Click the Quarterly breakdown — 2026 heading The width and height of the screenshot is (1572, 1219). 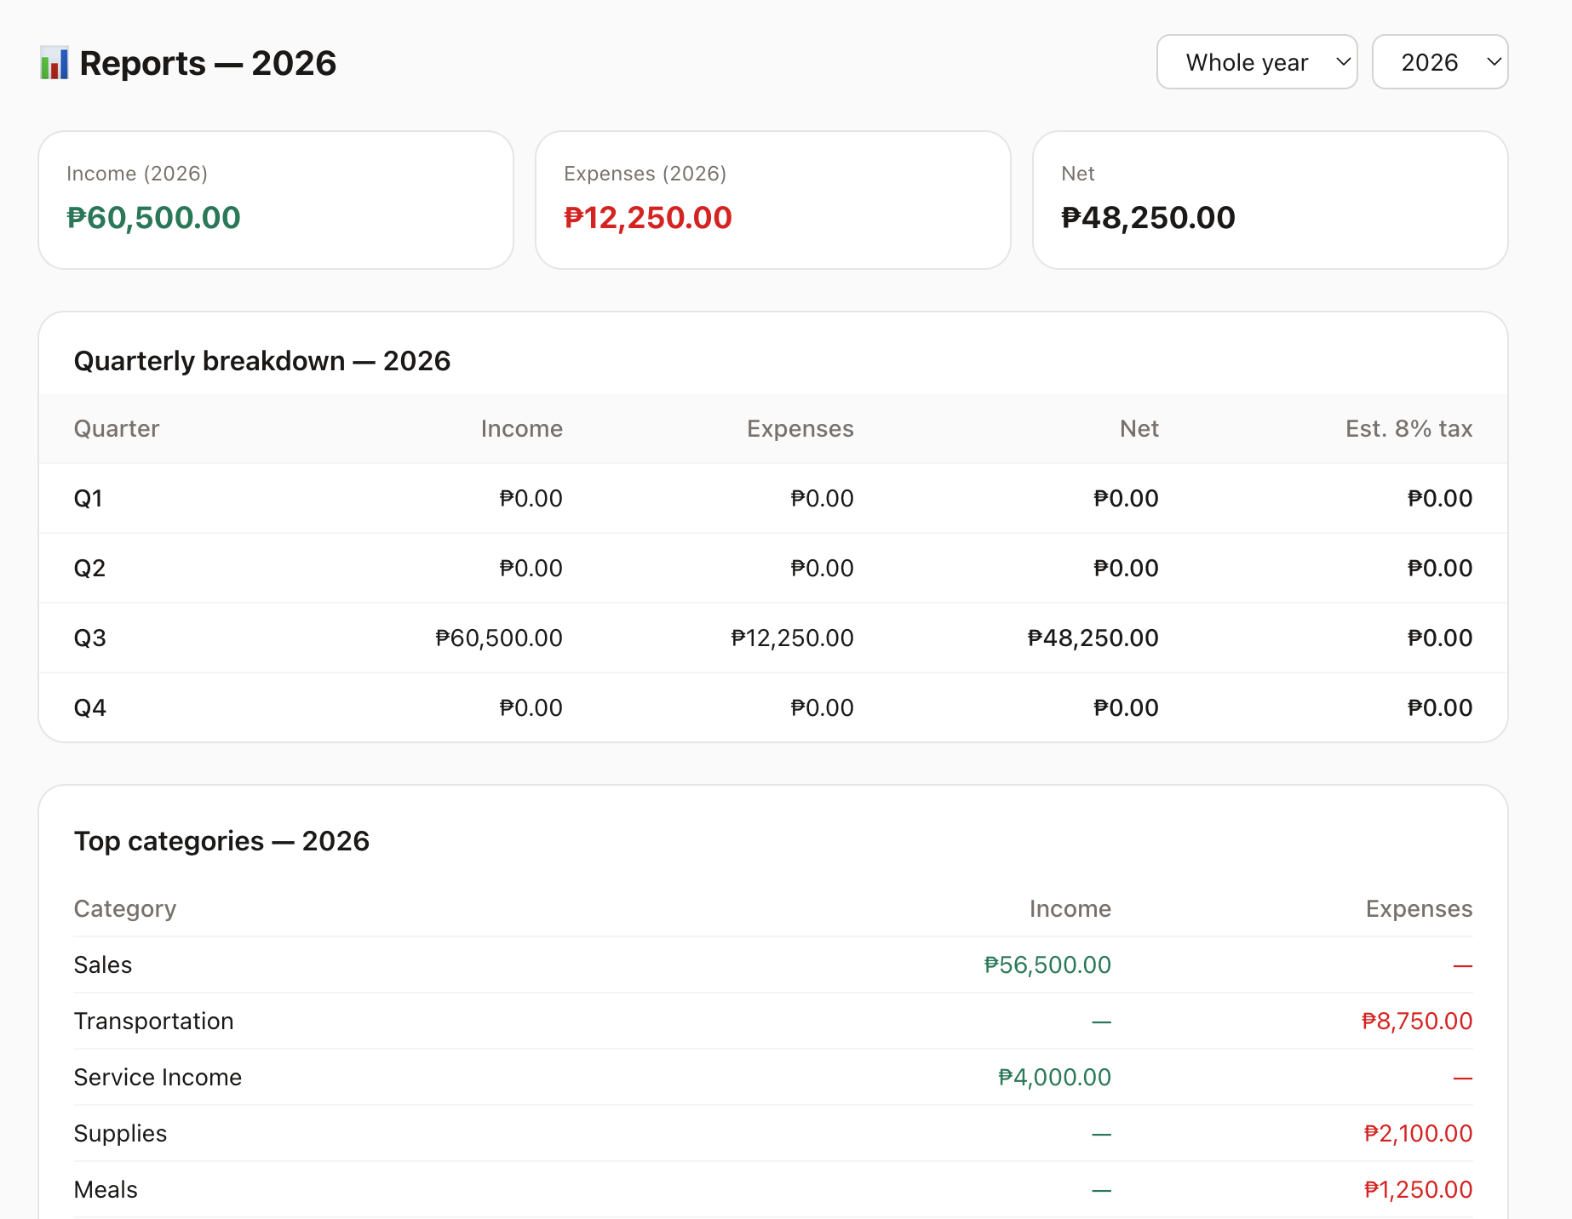click(x=262, y=361)
